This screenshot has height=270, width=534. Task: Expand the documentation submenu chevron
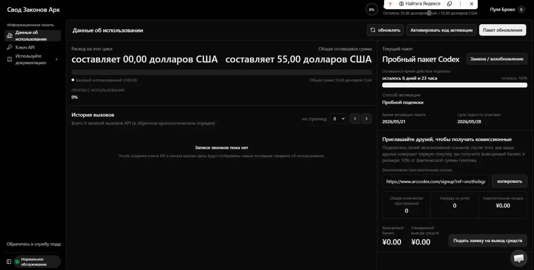tap(56, 59)
